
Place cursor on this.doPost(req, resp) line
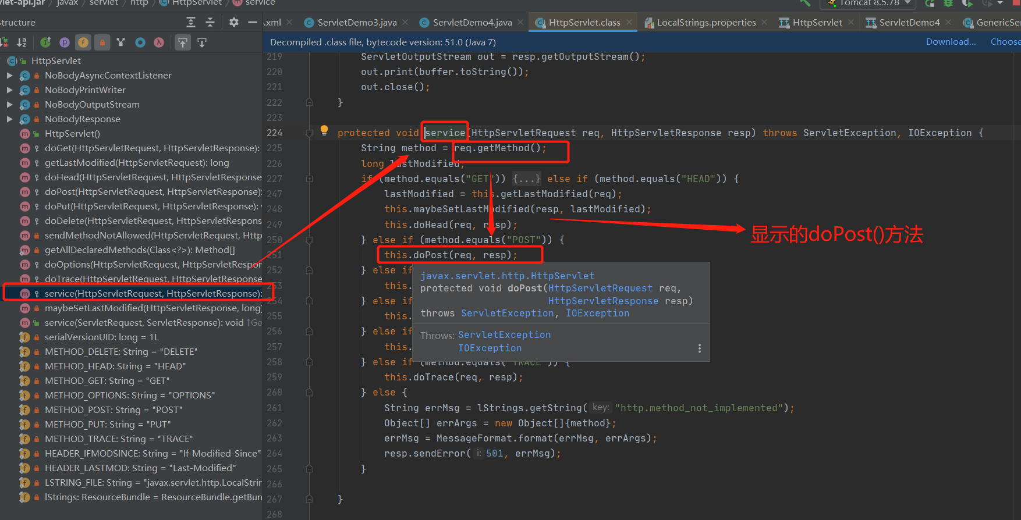pos(451,255)
